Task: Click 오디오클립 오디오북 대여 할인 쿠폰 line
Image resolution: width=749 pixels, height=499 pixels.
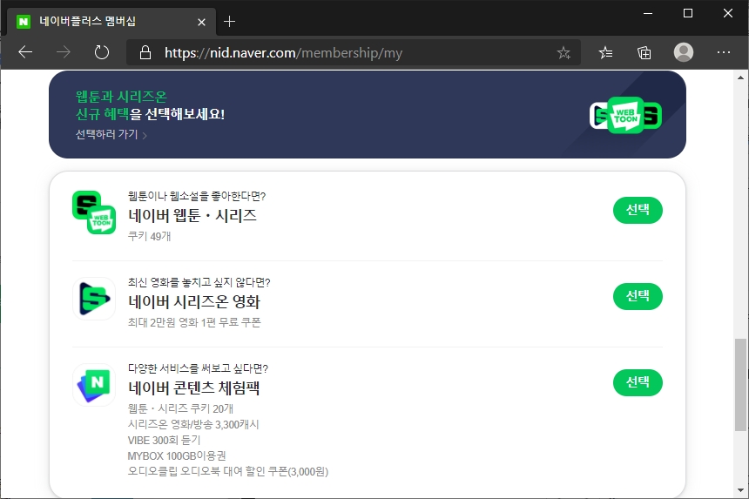Action: [228, 472]
